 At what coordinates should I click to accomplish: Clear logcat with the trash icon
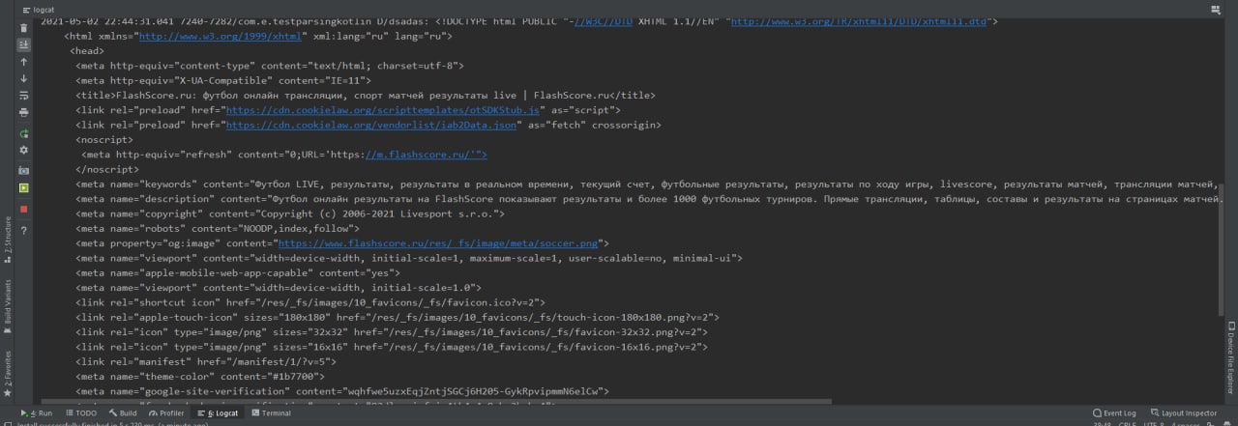[x=24, y=28]
